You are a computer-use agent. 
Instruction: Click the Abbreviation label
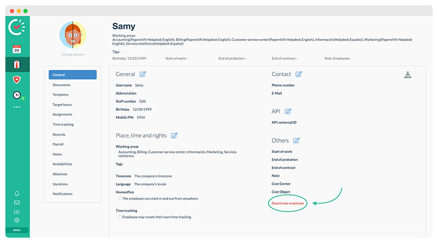pyautogui.click(x=126, y=93)
